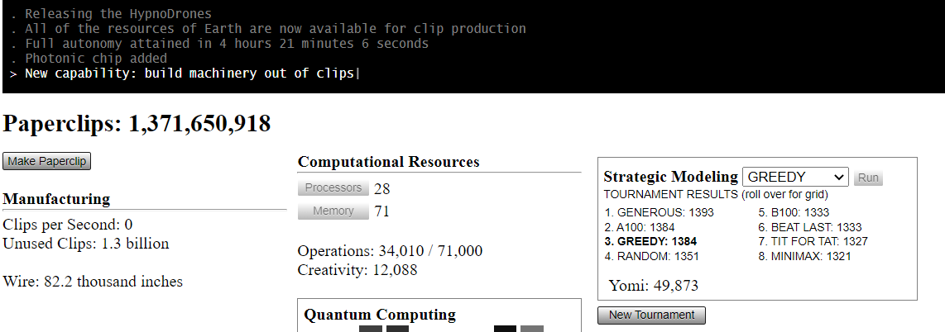Click the Make Paperclip button
The height and width of the screenshot is (332, 945).
[47, 161]
